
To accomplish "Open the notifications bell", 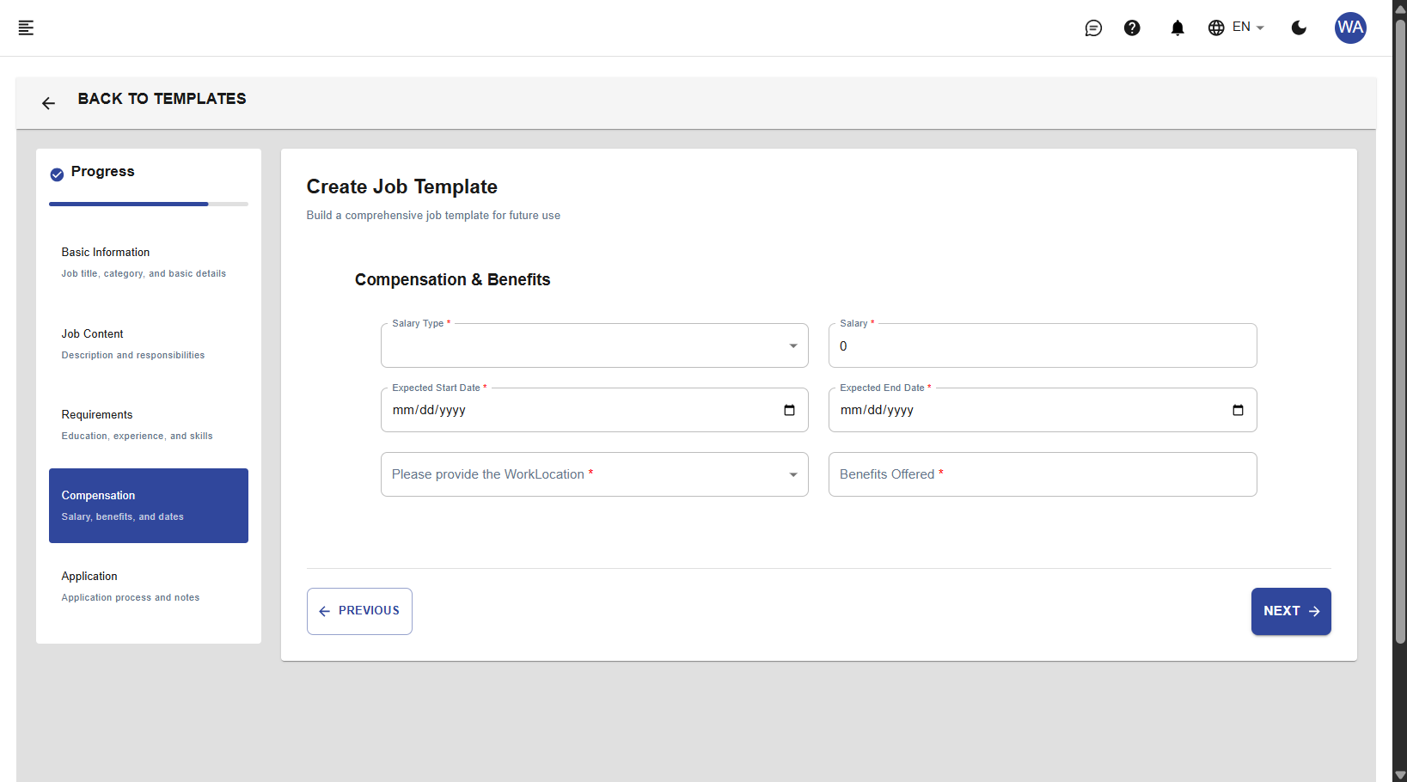I will [x=1177, y=27].
